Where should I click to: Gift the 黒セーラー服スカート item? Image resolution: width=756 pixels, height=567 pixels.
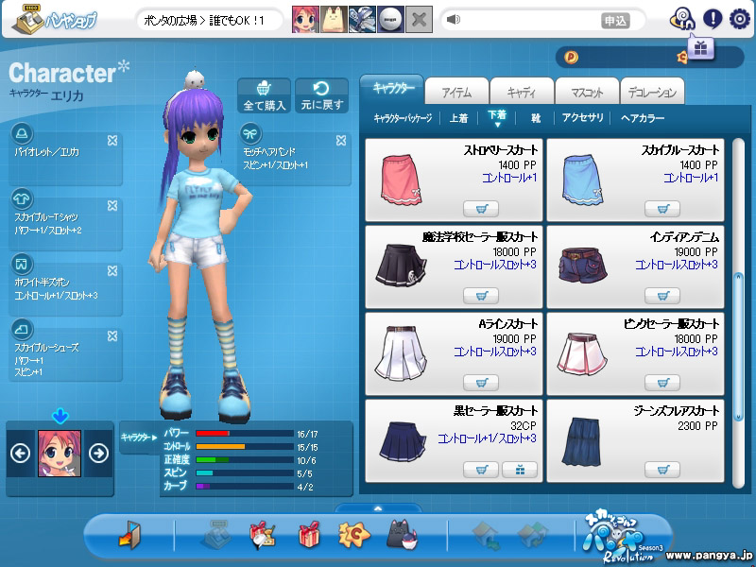(x=520, y=470)
